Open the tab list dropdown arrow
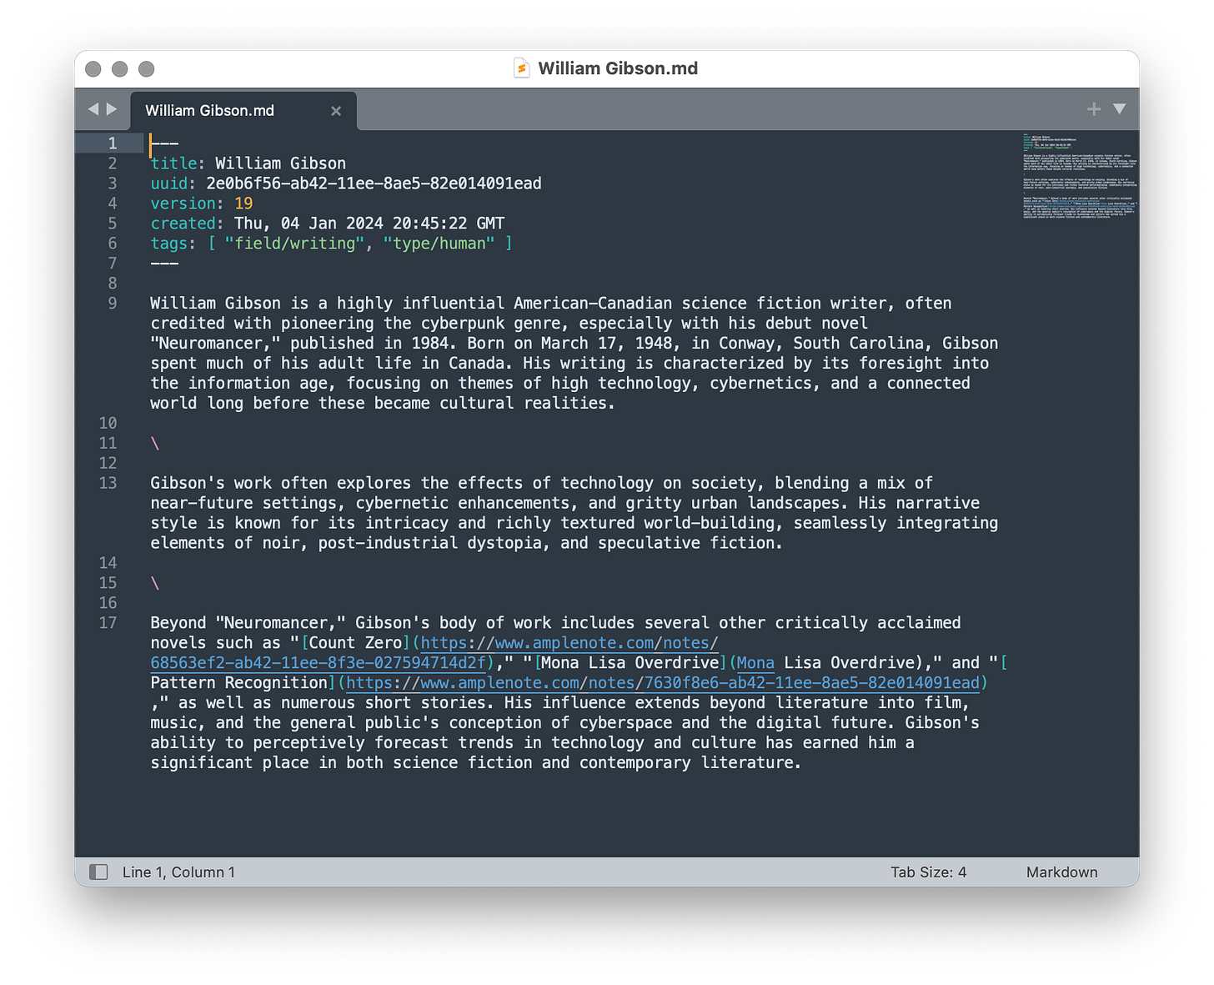This screenshot has height=985, width=1214. [1120, 109]
